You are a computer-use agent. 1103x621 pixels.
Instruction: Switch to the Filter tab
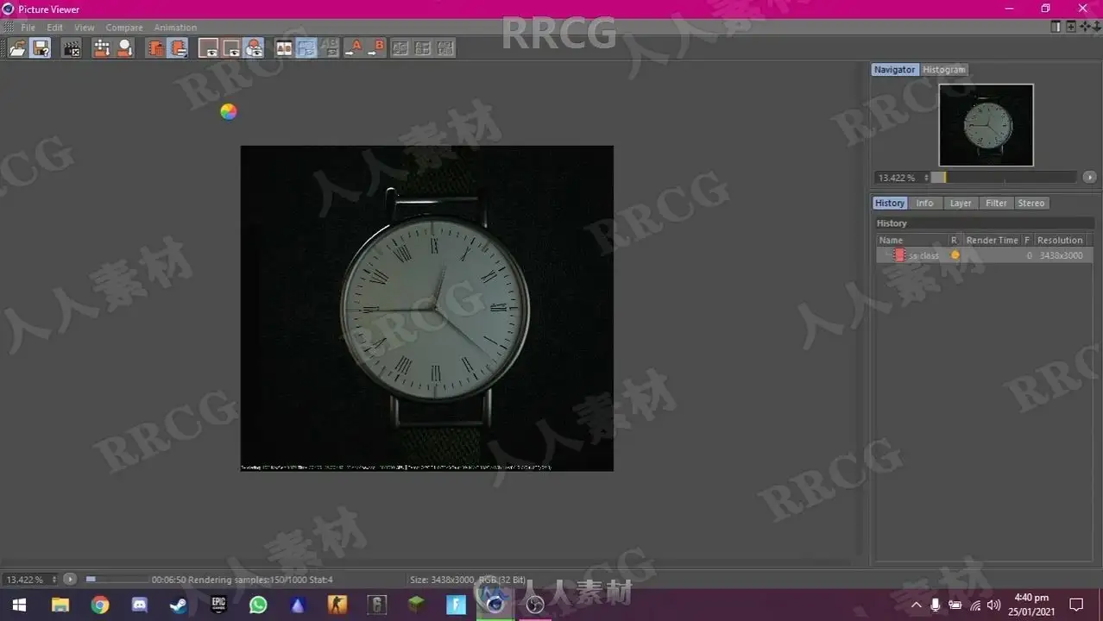pos(996,204)
